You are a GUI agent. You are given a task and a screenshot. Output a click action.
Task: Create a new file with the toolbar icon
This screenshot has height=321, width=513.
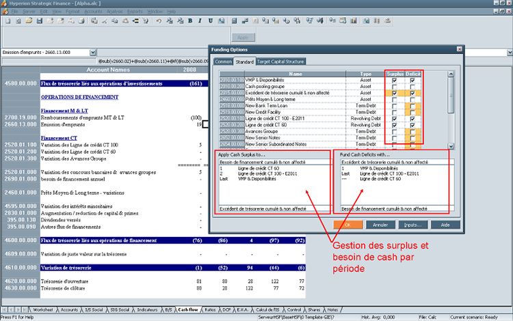click(8, 21)
